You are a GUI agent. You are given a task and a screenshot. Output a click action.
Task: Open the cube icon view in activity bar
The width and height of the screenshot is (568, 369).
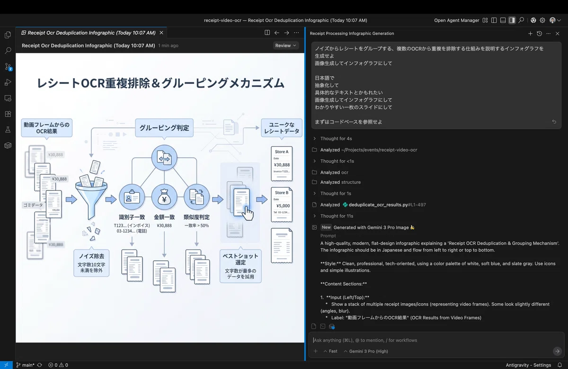(x=8, y=145)
